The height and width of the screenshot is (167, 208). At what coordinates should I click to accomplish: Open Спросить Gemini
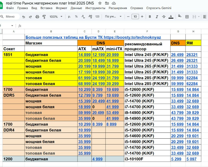[159, 8]
